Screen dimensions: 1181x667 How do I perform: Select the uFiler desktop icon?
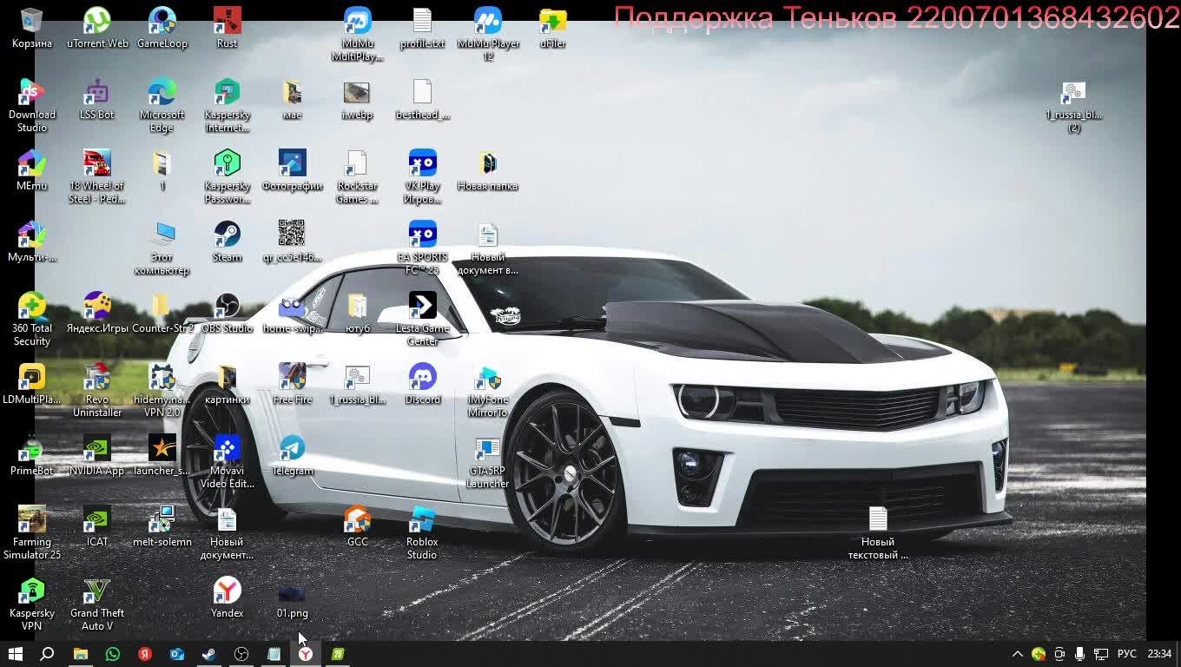click(x=552, y=28)
